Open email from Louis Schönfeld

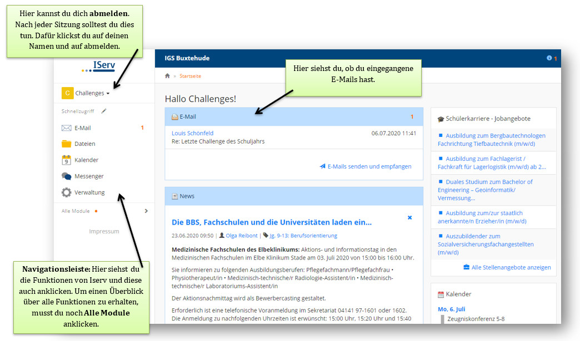click(192, 133)
